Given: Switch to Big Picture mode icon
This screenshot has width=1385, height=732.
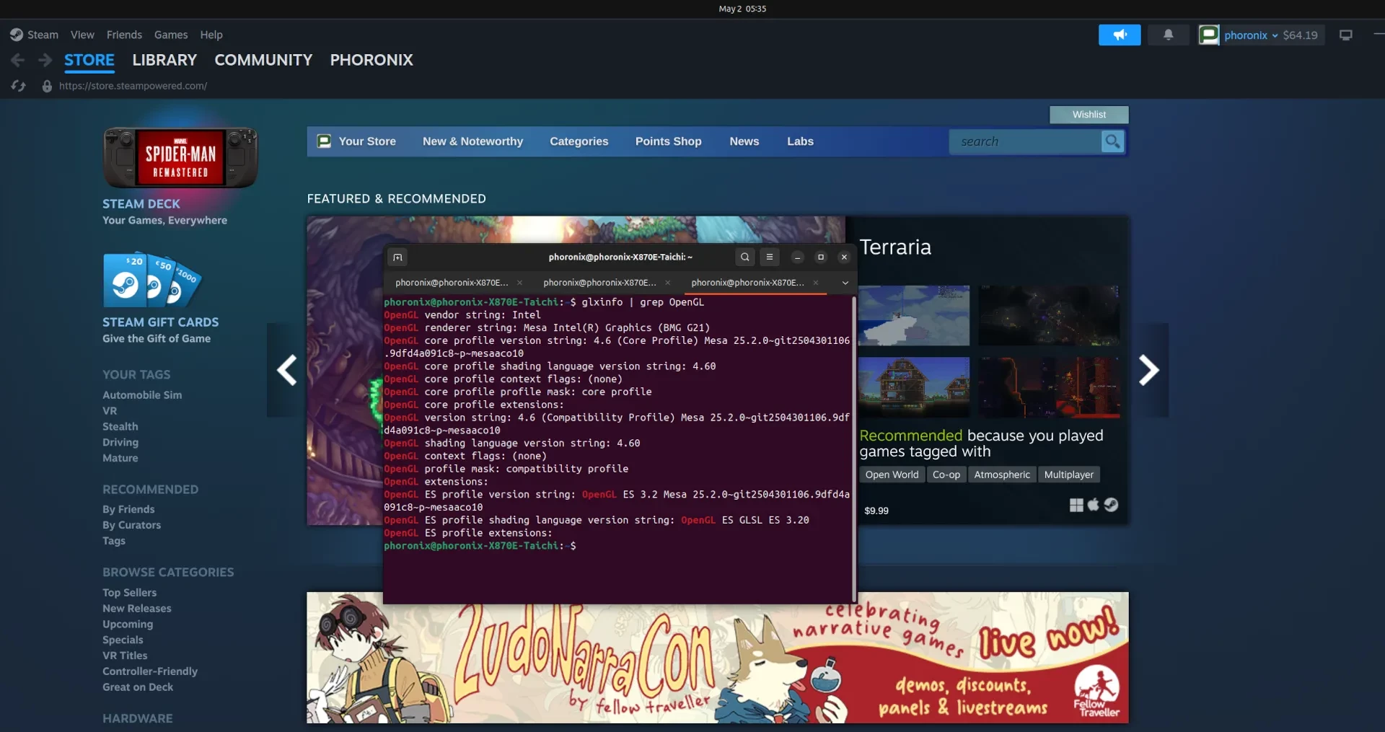Looking at the screenshot, I should pos(1345,35).
